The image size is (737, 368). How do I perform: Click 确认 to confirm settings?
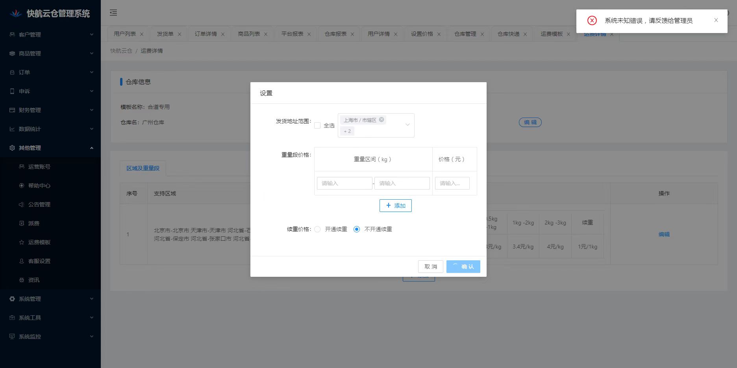(x=463, y=267)
